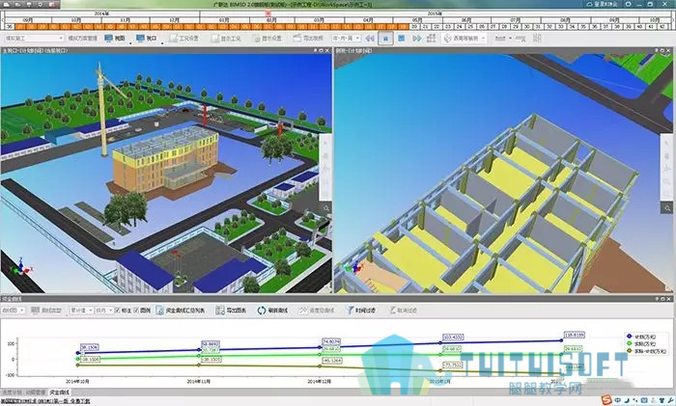Open the first dropdown in the funds curve toolbar
676x406 pixels.
(13, 310)
